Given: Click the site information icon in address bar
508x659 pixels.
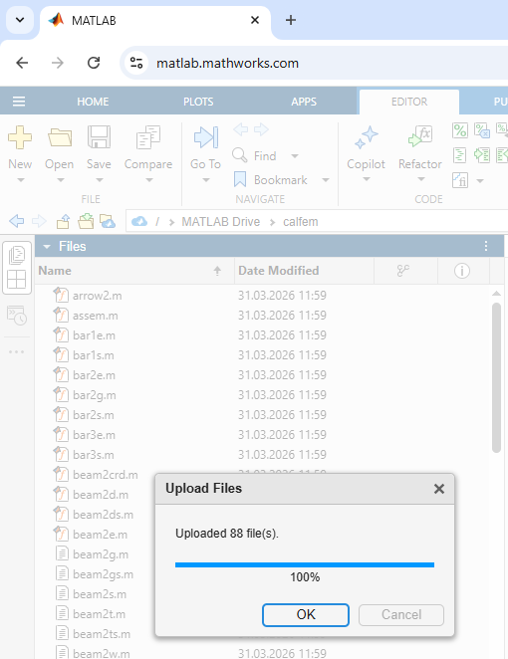Looking at the screenshot, I should [x=136, y=63].
